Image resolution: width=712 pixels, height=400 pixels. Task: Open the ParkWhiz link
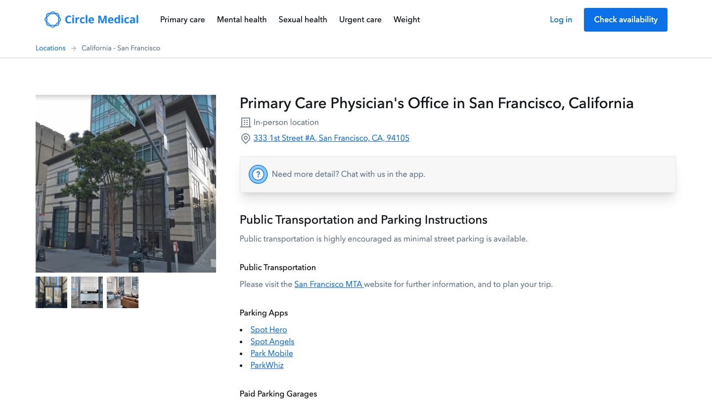(x=267, y=365)
